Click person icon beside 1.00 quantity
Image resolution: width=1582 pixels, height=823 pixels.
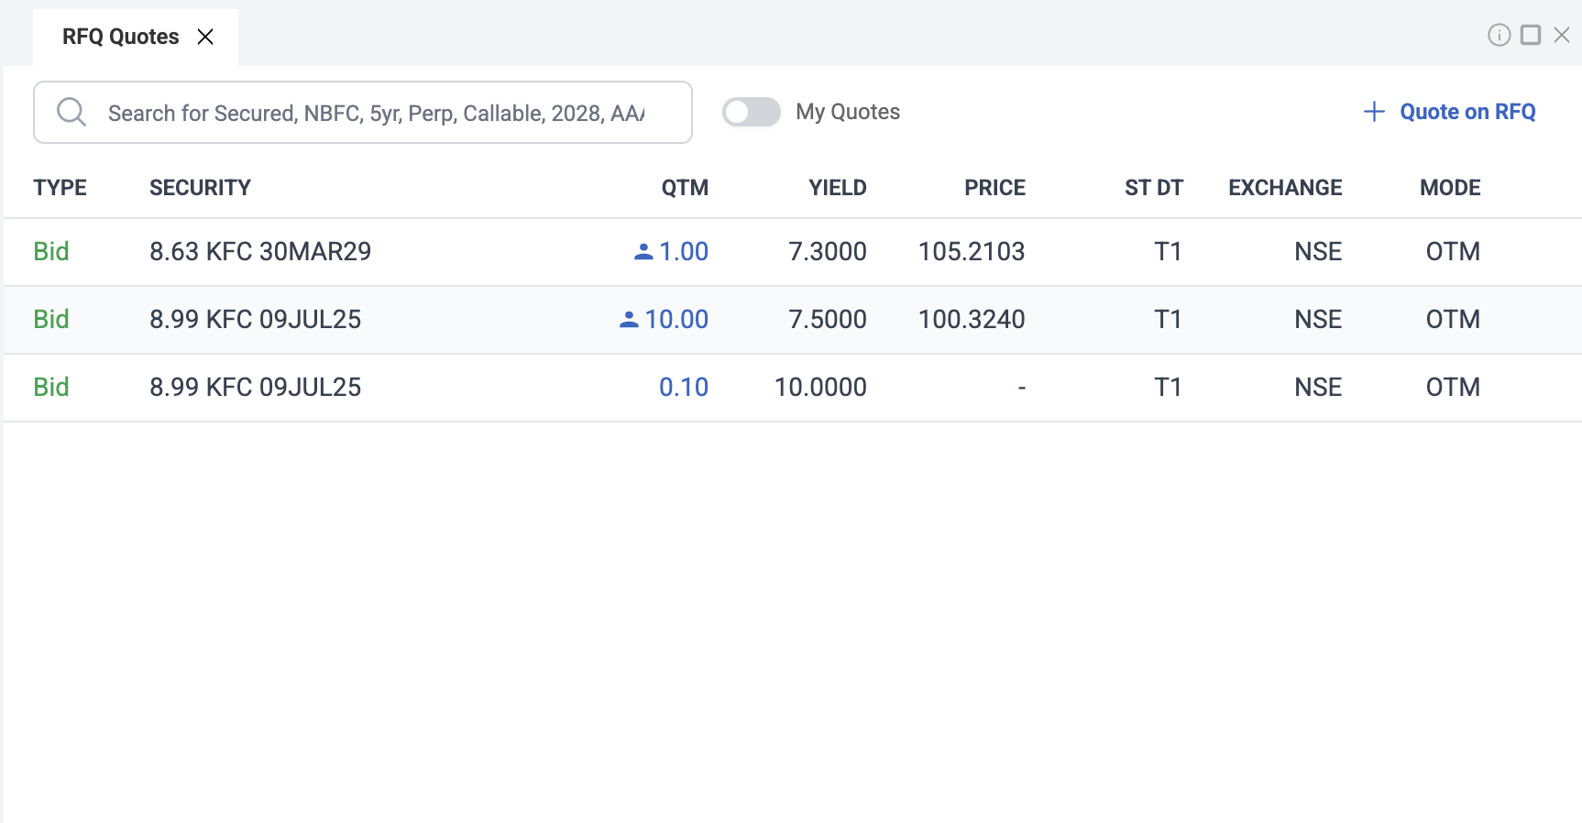click(x=643, y=251)
